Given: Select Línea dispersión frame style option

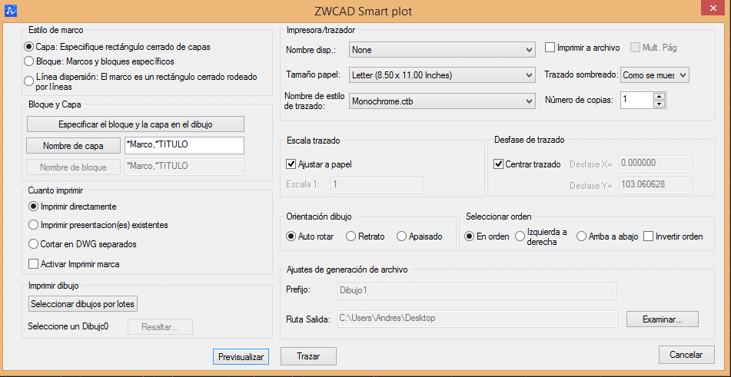Looking at the screenshot, I should click(28, 81).
